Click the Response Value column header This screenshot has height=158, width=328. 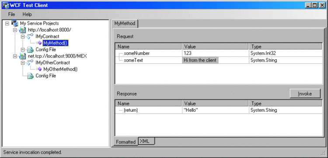point(215,103)
